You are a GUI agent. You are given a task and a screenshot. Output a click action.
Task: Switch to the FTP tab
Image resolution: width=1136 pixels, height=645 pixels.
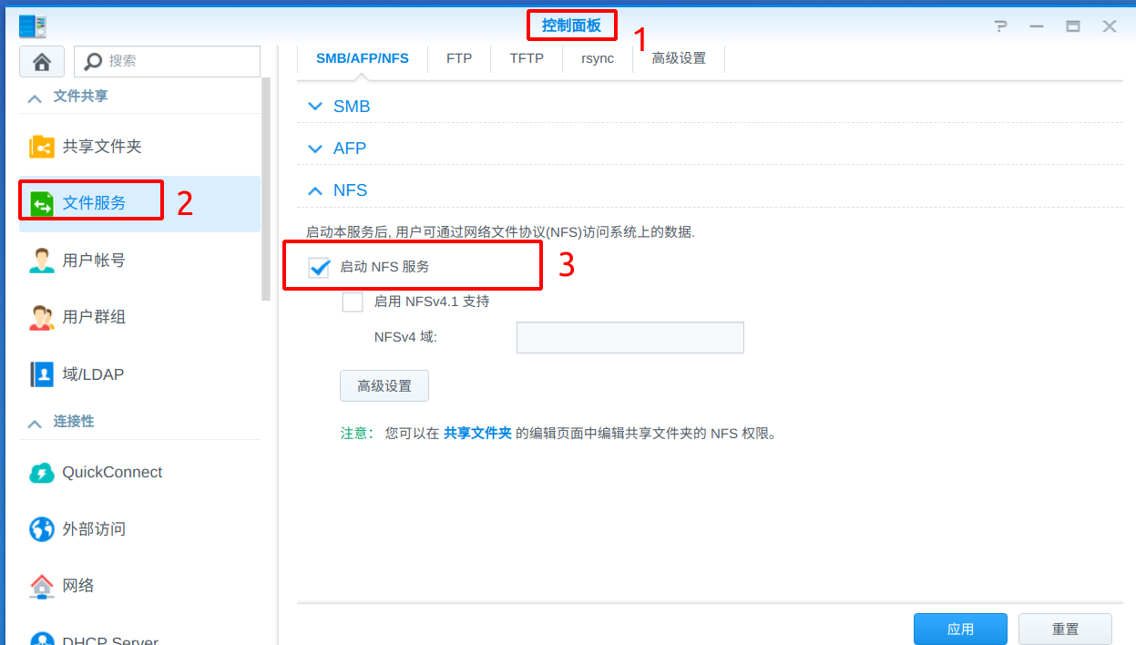459,58
